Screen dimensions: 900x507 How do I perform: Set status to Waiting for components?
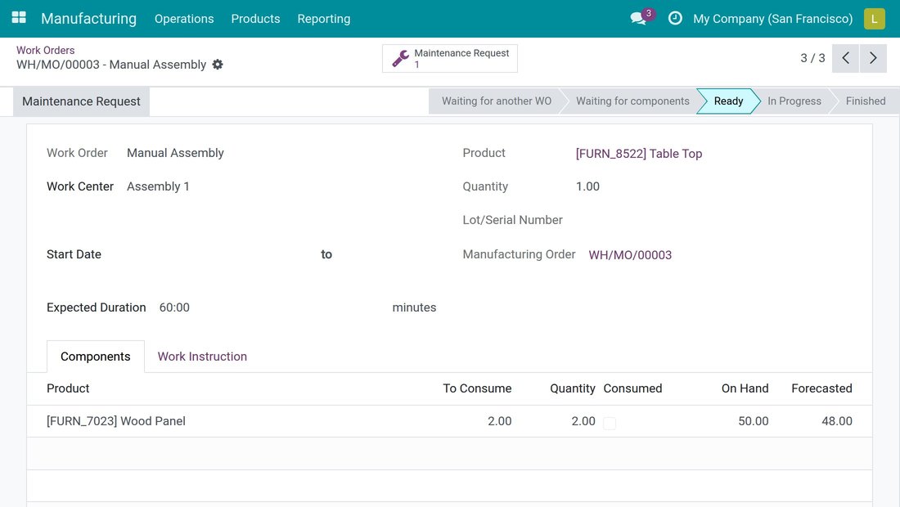632,101
